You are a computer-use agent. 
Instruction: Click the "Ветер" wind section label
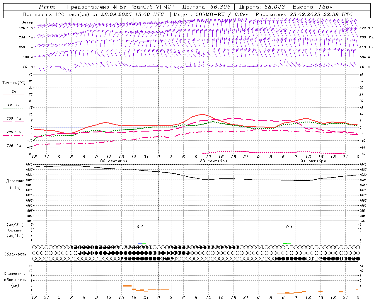tap(27, 22)
